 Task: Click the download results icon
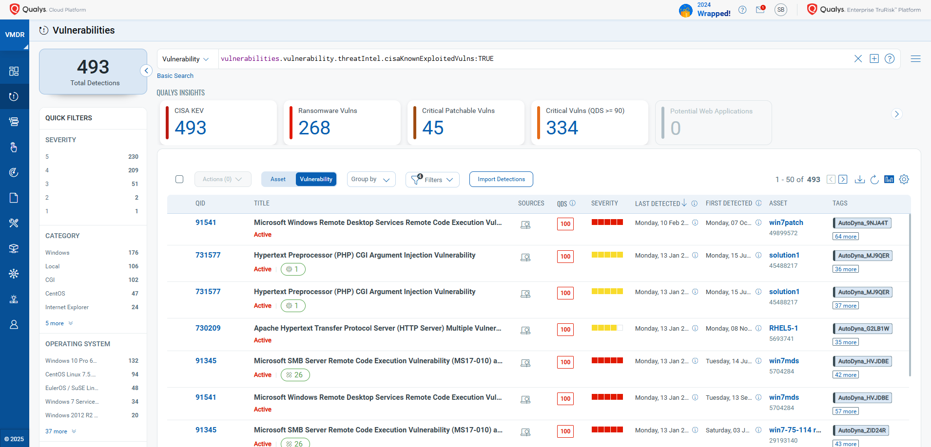[860, 179]
